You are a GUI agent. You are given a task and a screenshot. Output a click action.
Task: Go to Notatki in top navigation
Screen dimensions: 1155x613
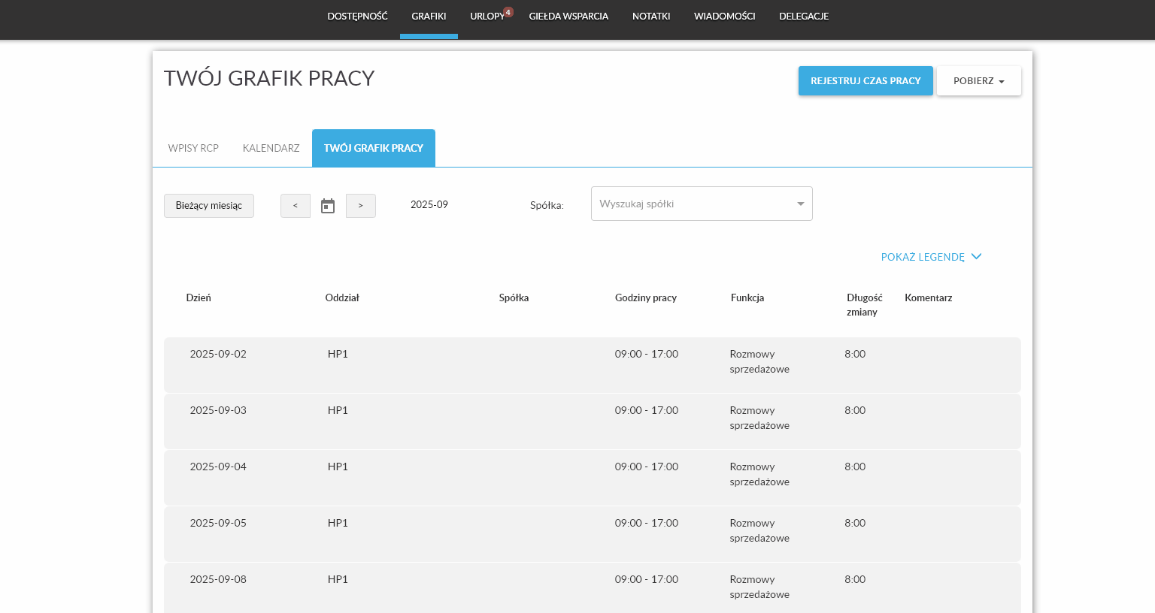point(651,17)
